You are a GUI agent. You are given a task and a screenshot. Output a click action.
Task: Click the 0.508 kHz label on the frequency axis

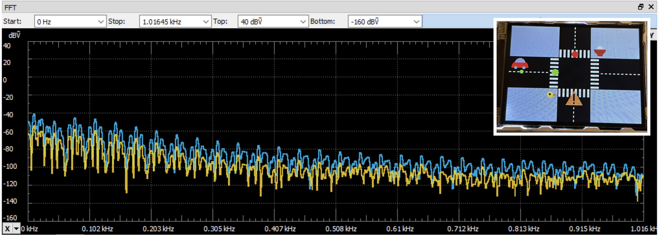coord(341,229)
